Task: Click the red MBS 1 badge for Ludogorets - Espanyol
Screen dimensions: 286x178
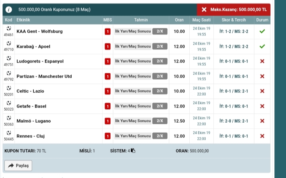Action: point(108,61)
